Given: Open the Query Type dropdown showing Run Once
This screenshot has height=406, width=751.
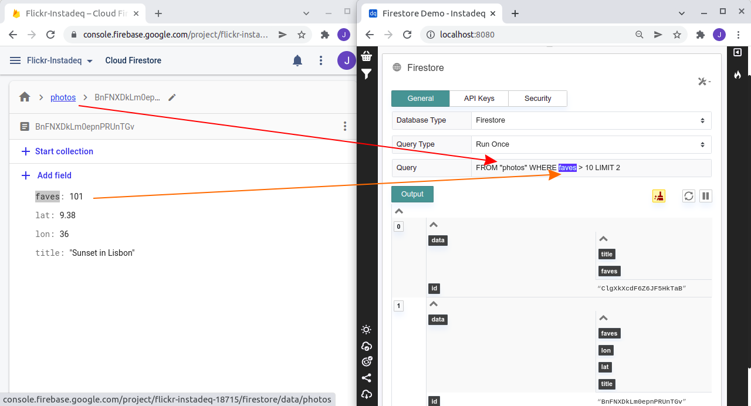Looking at the screenshot, I should pyautogui.click(x=591, y=144).
